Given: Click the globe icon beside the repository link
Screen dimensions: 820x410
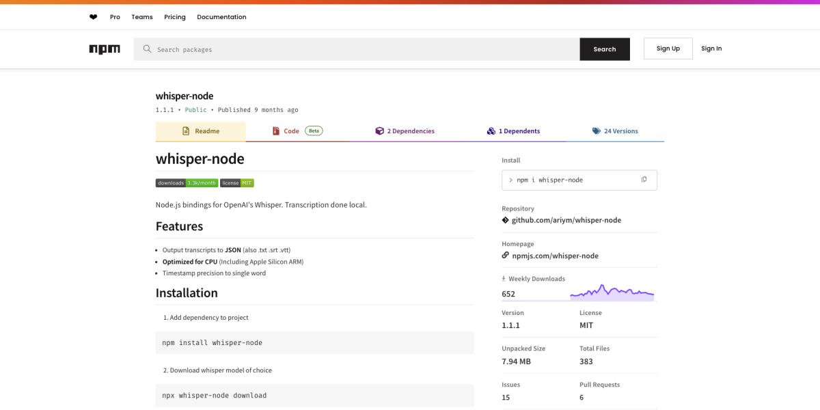Looking at the screenshot, I should tap(506, 220).
